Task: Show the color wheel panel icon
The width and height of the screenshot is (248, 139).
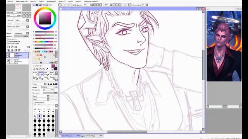Action: pyautogui.click(x=34, y=5)
